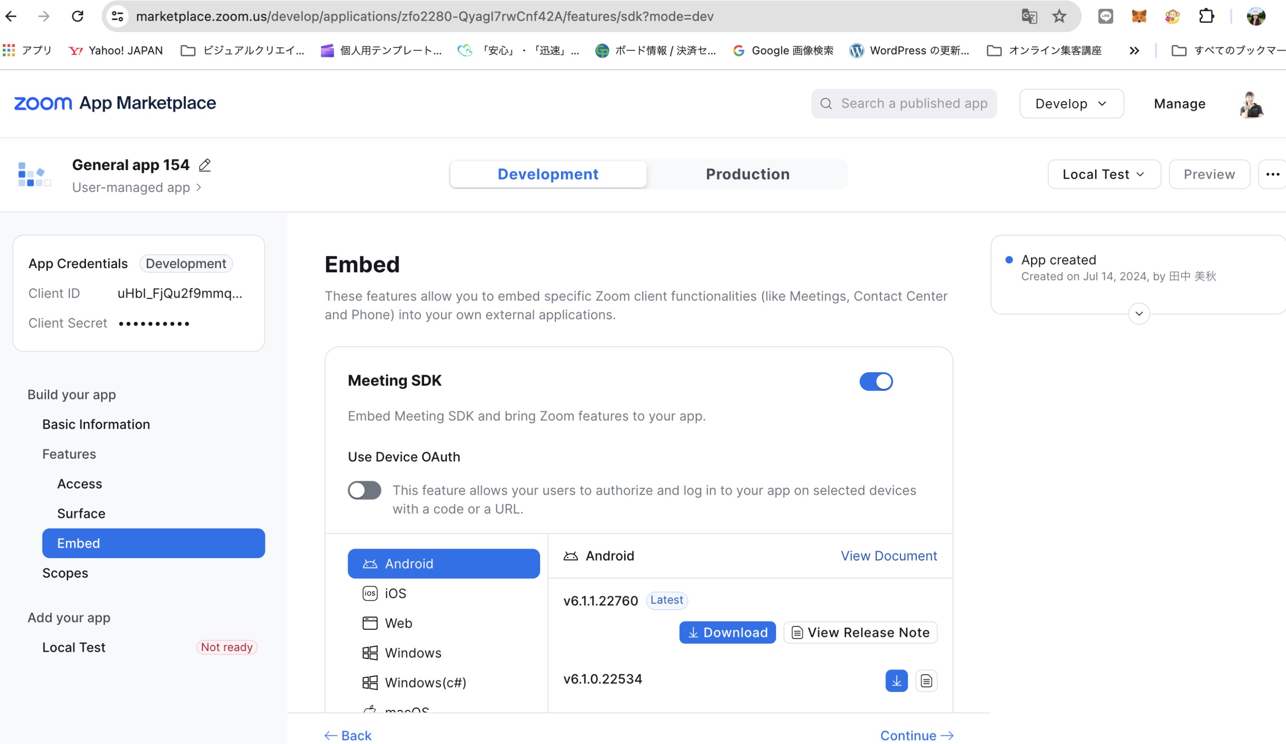The image size is (1286, 744).
Task: Click the address bar URL
Action: pos(425,16)
